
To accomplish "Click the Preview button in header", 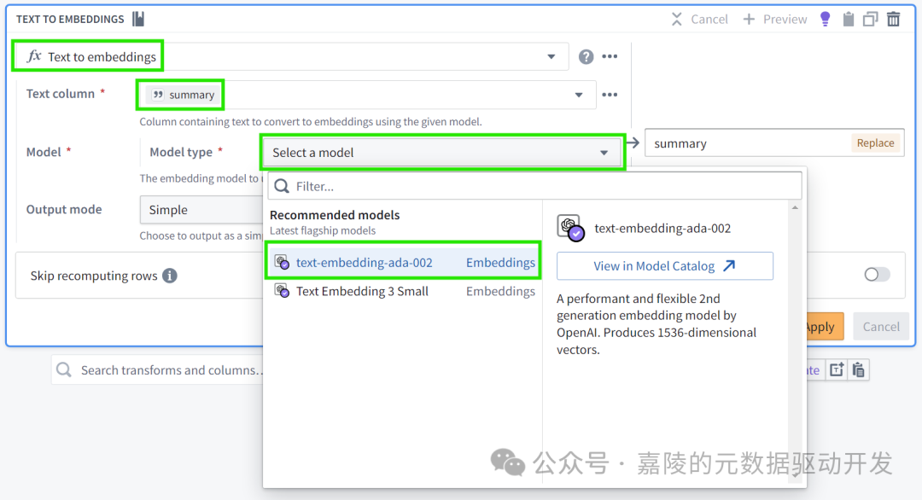I will pos(775,20).
